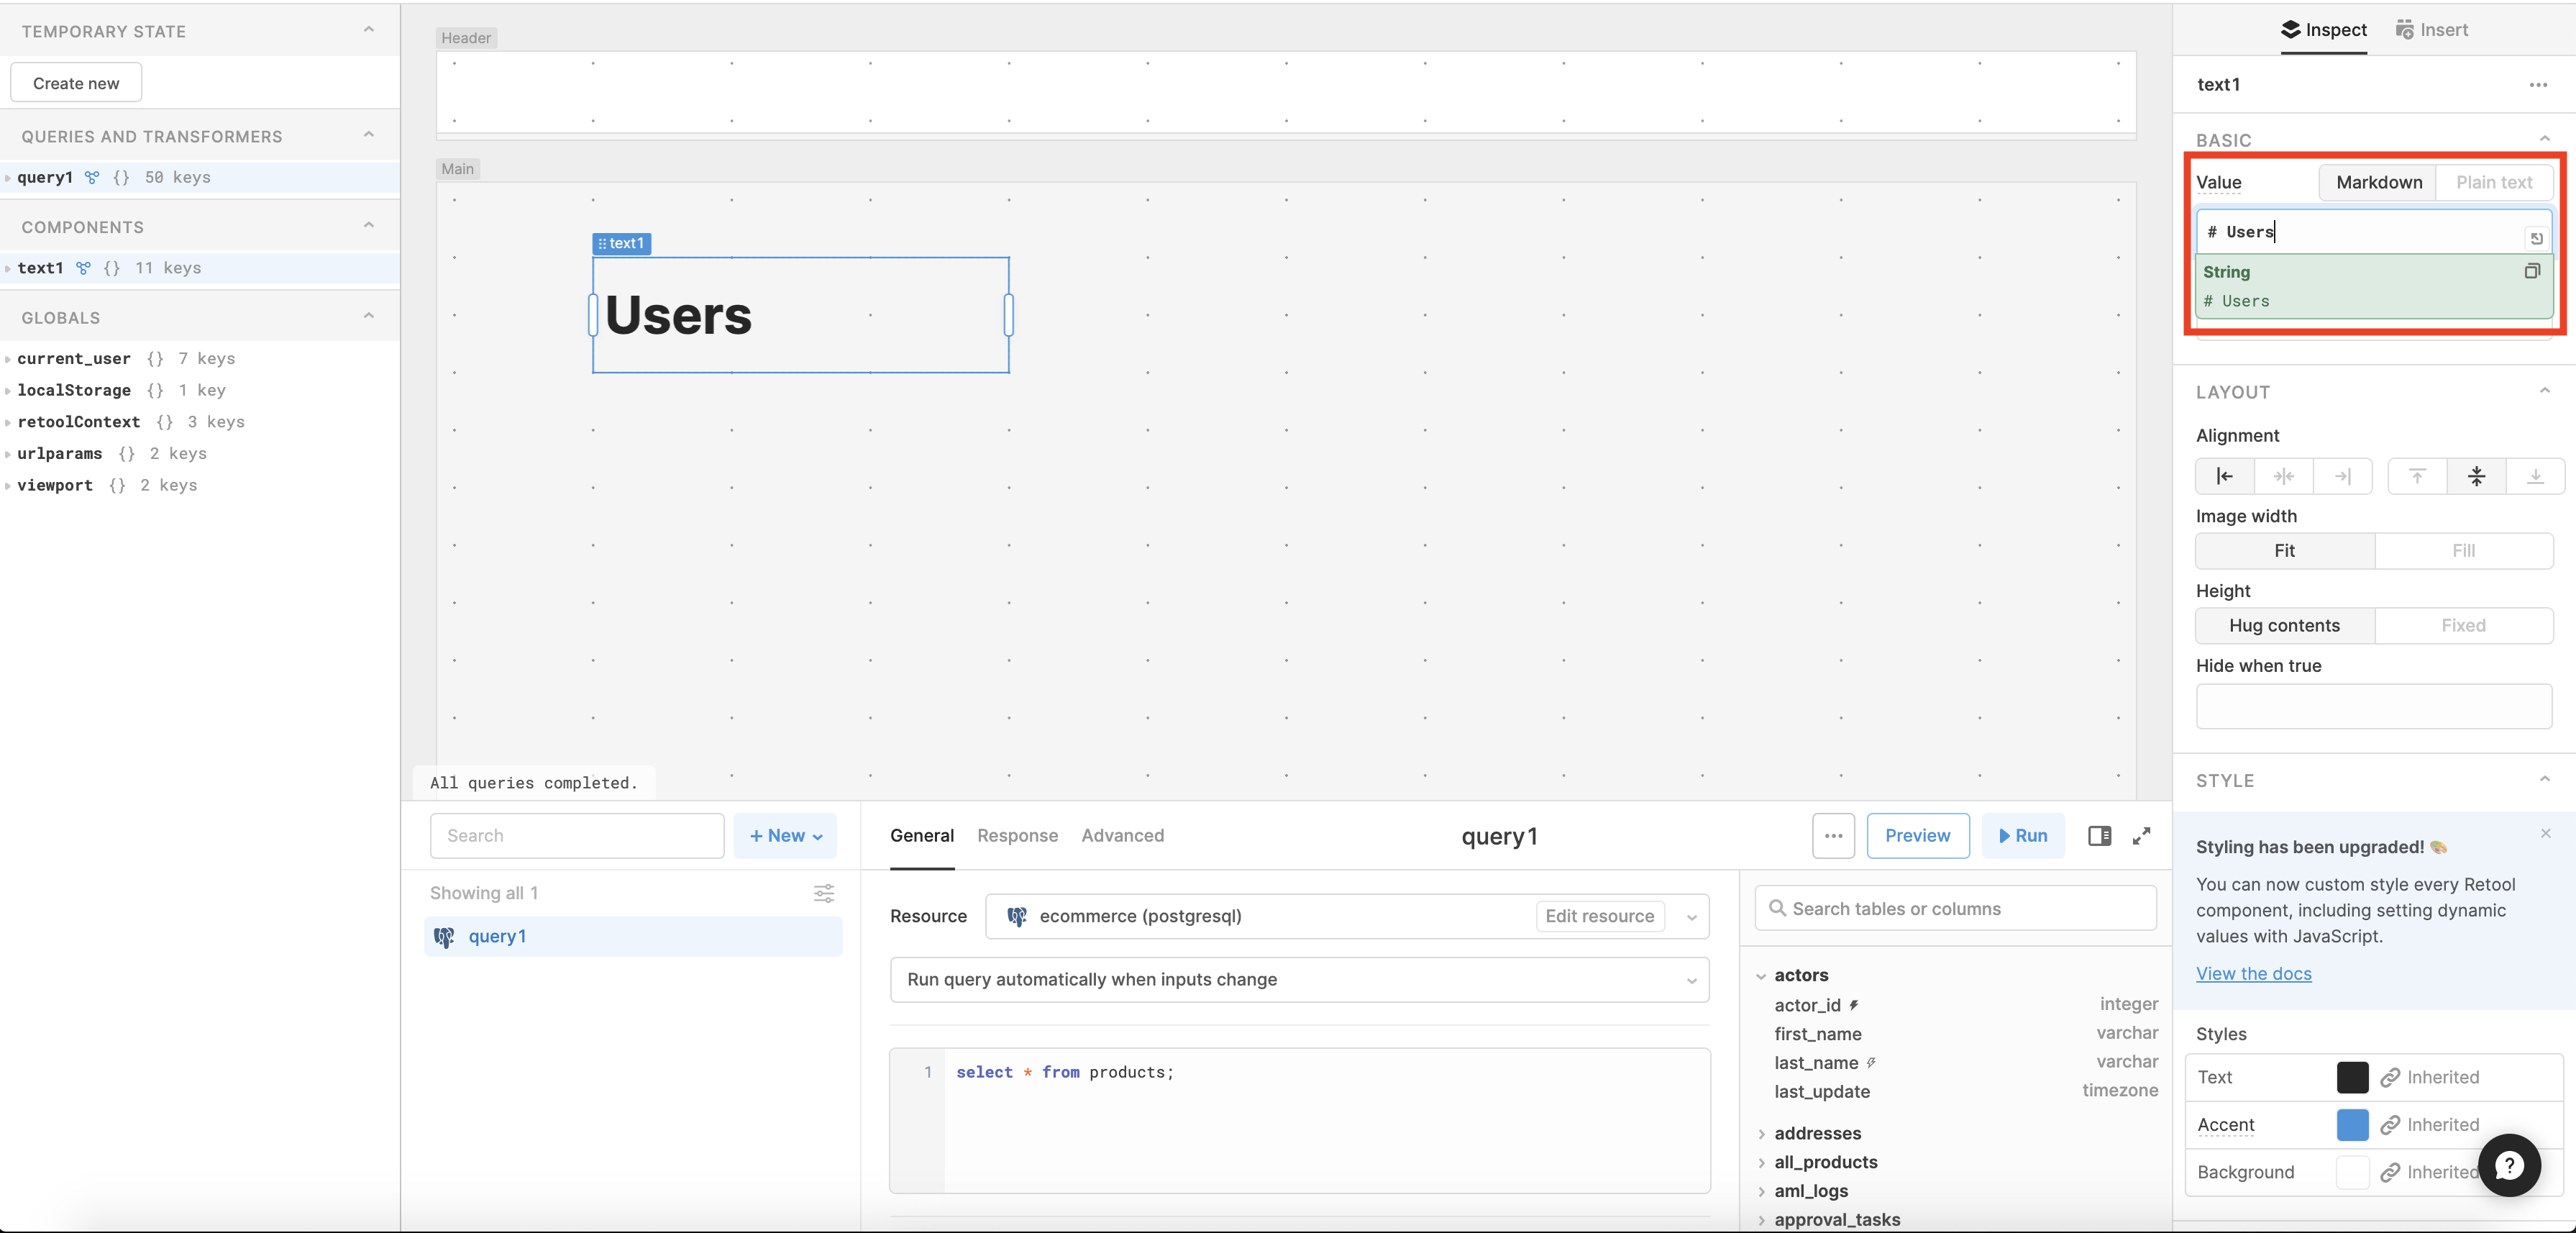Switch Value mode to Plain text
The height and width of the screenshot is (1233, 2576).
tap(2493, 182)
